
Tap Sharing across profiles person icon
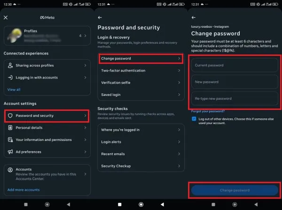[x=10, y=65]
